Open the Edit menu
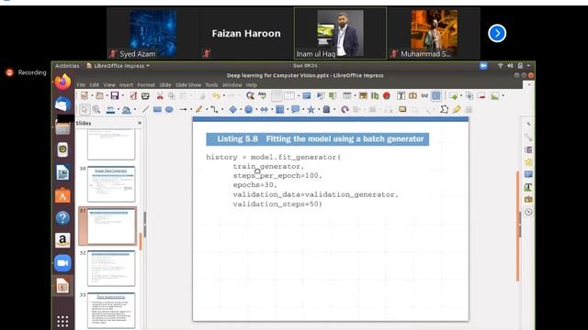This screenshot has width=588, height=330. point(94,85)
